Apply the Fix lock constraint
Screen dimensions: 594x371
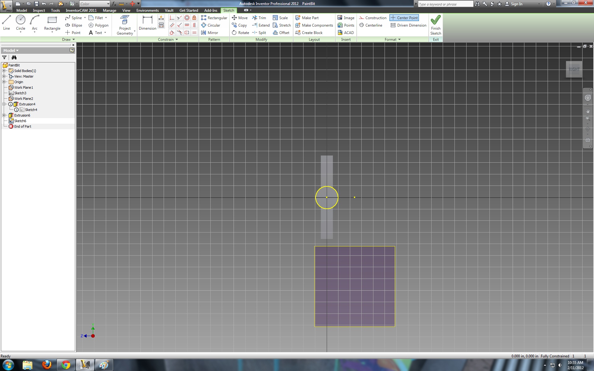pos(194,18)
